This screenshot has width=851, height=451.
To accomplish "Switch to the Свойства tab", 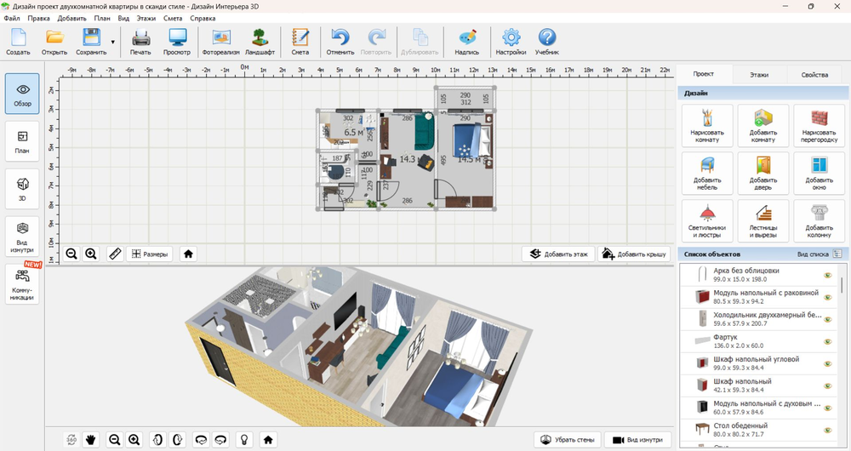I will tap(814, 75).
